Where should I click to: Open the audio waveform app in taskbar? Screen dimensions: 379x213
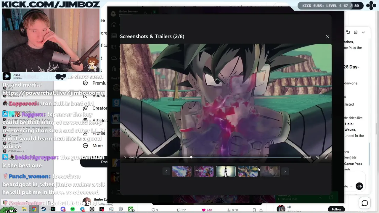53,209
